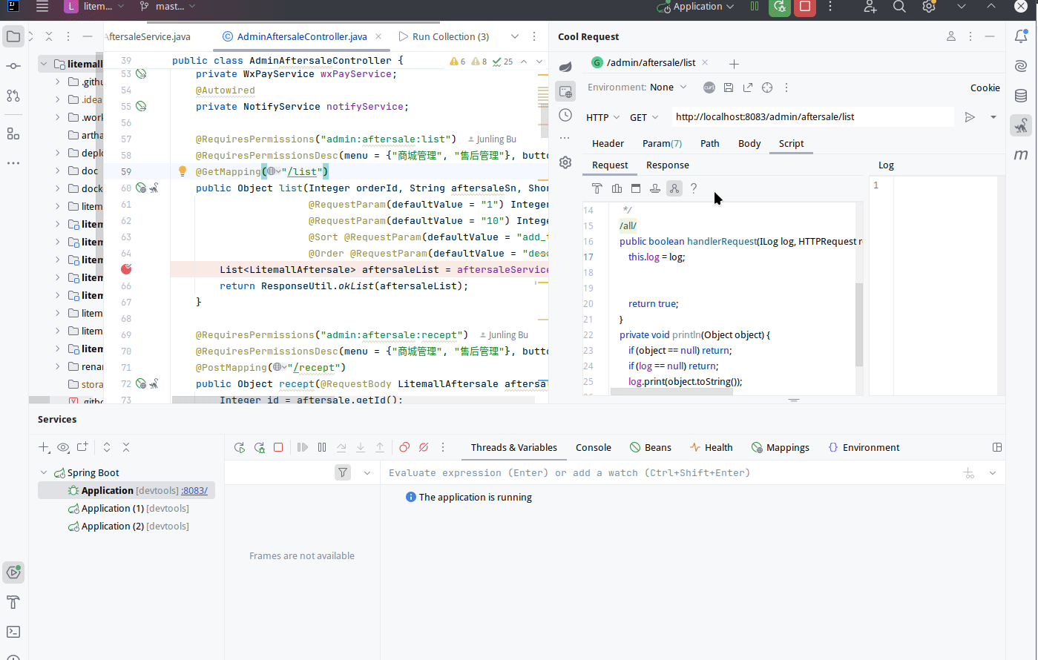Open Notifications bell in right stripe
This screenshot has width=1038, height=660.
1021,36
